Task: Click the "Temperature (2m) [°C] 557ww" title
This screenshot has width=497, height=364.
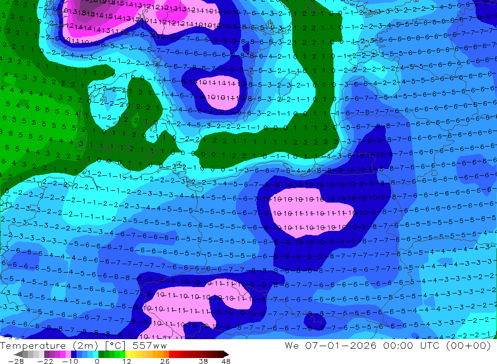Action: click(x=83, y=345)
